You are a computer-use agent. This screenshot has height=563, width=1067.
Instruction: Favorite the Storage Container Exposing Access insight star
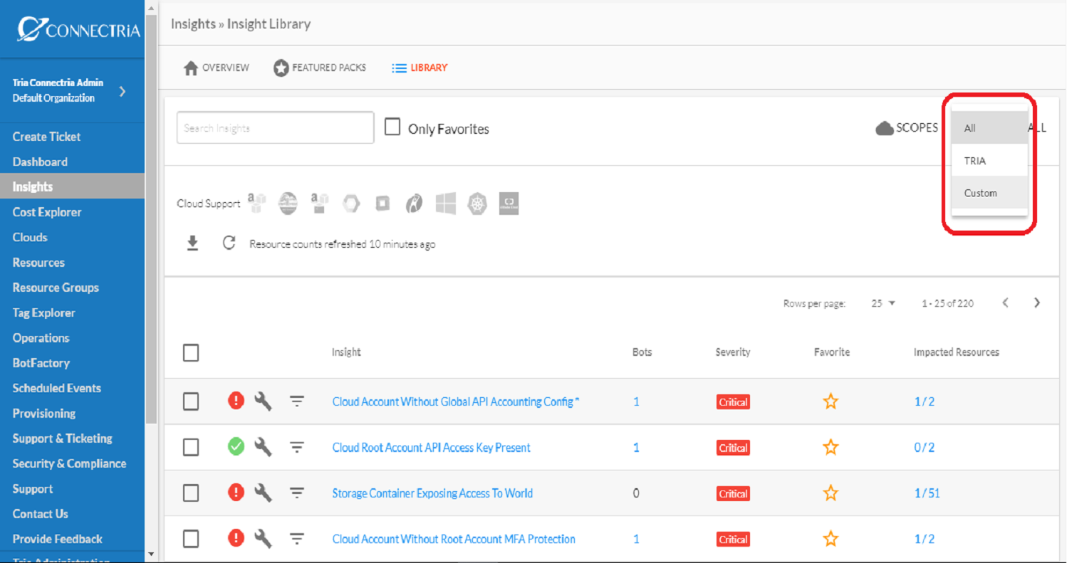[x=831, y=493]
